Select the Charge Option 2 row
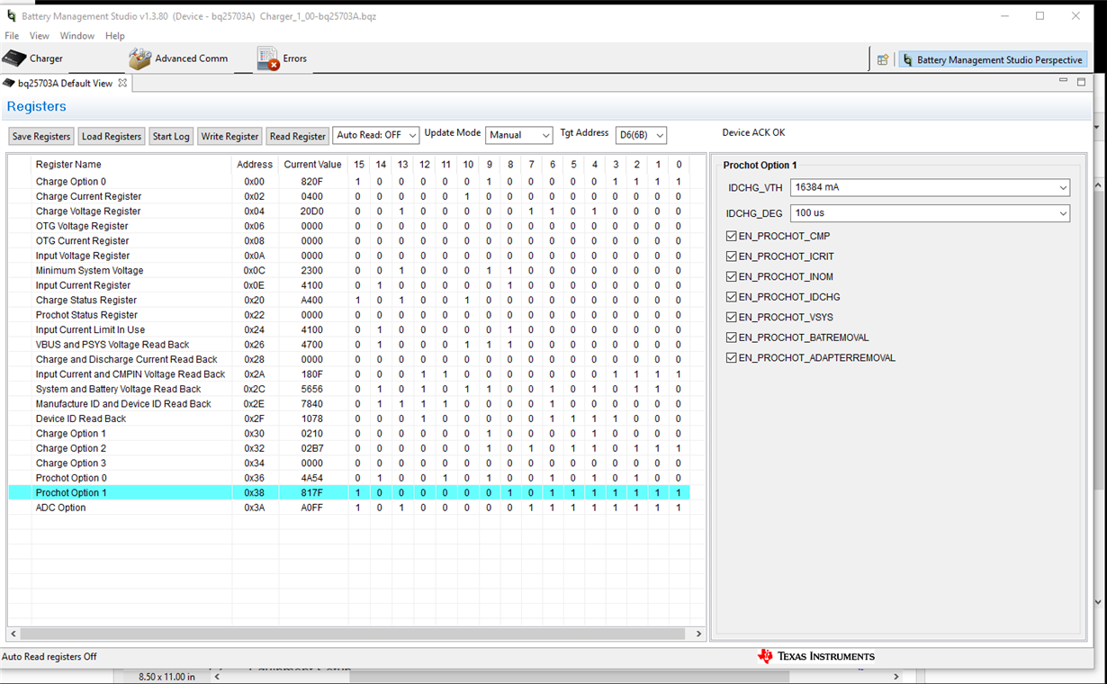 pos(349,448)
